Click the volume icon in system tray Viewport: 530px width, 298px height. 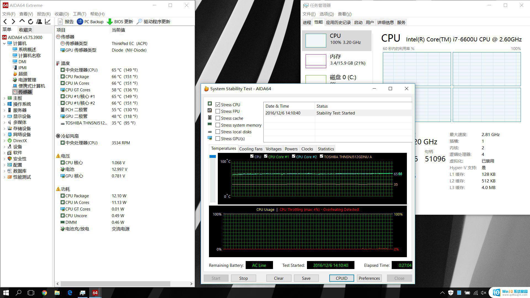[483, 293]
